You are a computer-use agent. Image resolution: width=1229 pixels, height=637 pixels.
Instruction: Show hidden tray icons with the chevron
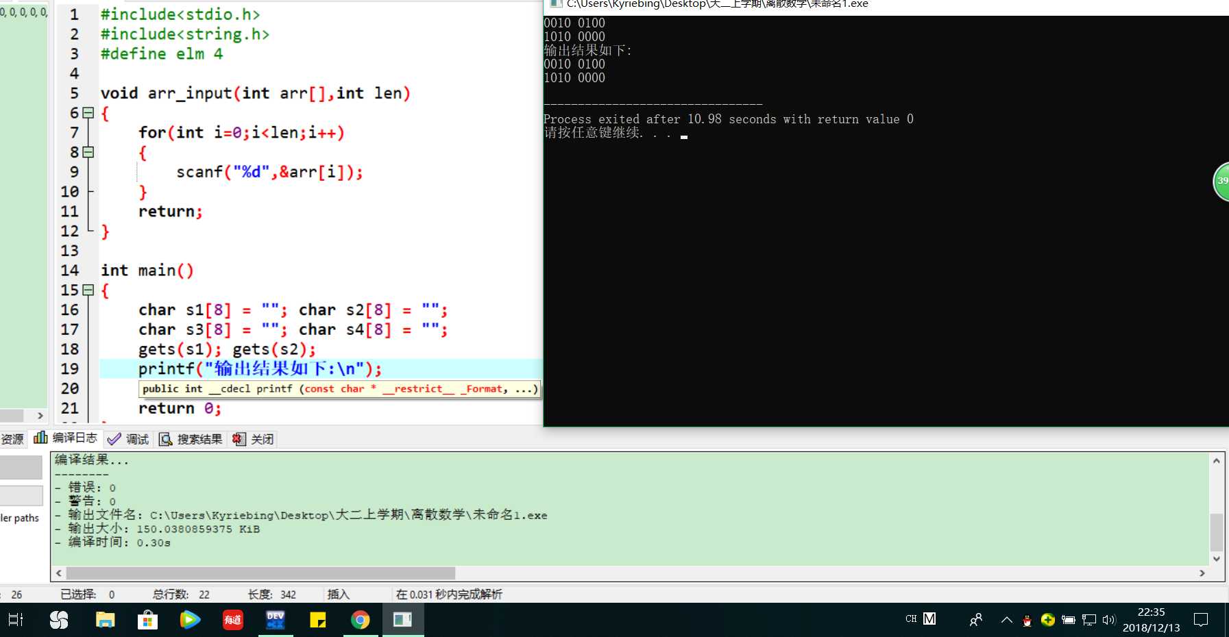[1006, 620]
